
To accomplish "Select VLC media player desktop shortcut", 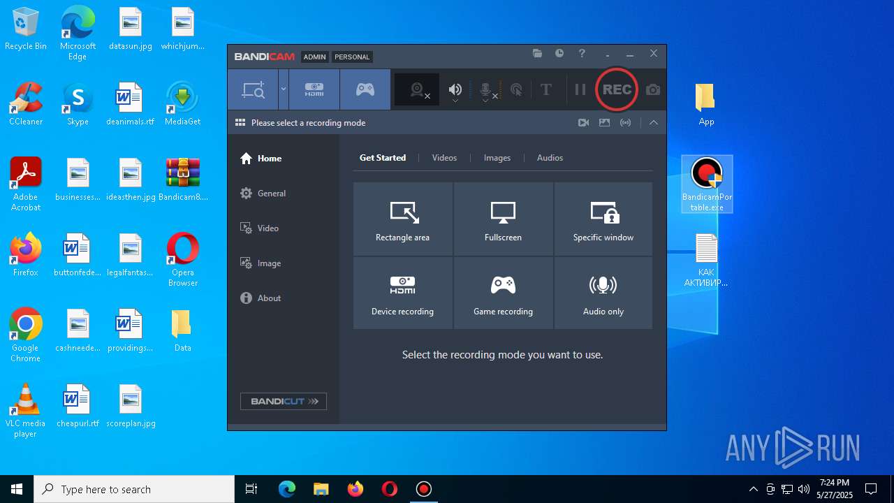I will pyautogui.click(x=26, y=411).
